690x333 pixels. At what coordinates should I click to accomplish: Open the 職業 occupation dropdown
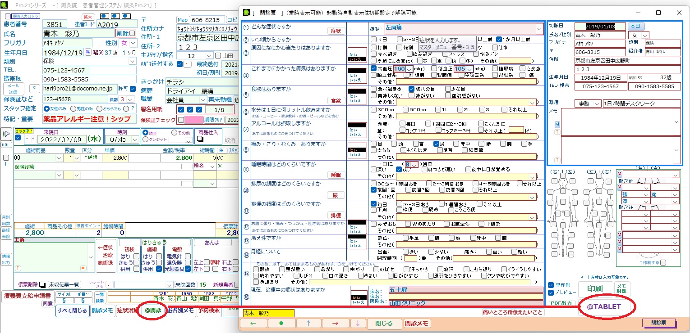pyautogui.click(x=203, y=99)
